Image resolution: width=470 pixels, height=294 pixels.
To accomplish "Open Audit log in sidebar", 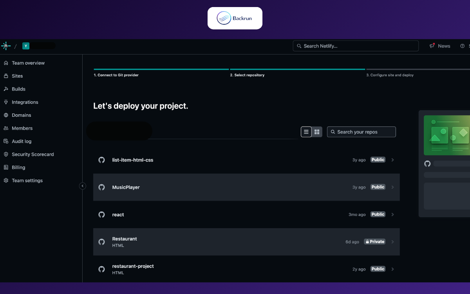I will pyautogui.click(x=22, y=141).
